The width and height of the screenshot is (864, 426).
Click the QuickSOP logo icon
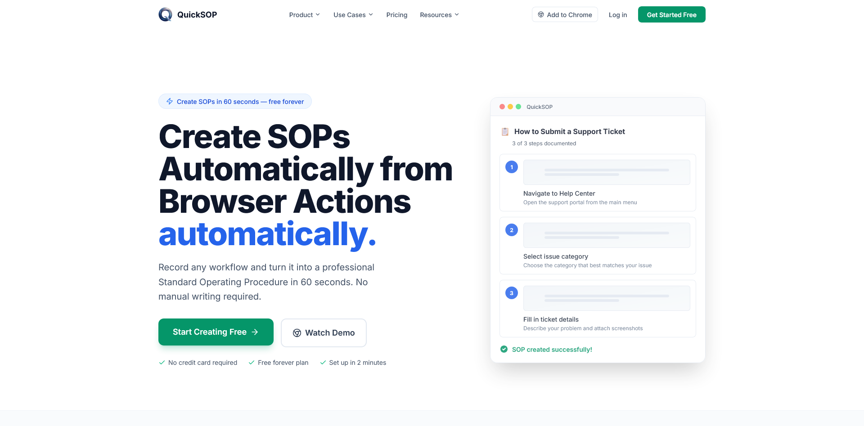(166, 14)
